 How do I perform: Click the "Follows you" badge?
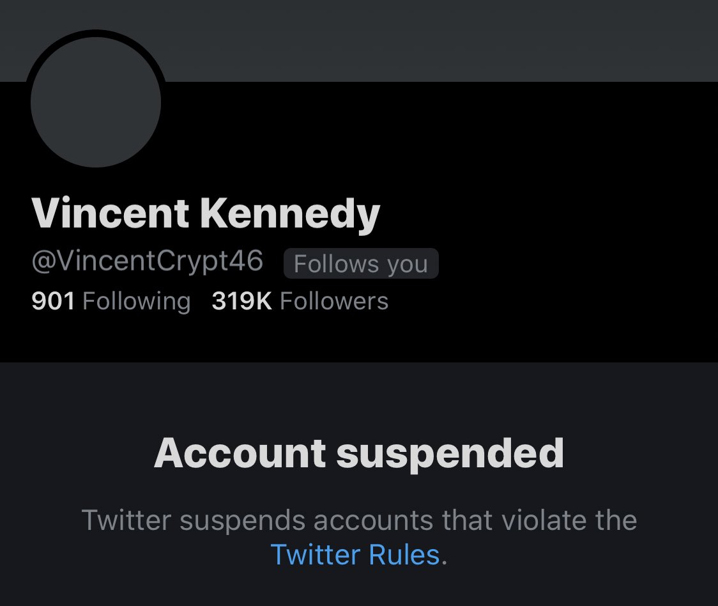pyautogui.click(x=361, y=264)
